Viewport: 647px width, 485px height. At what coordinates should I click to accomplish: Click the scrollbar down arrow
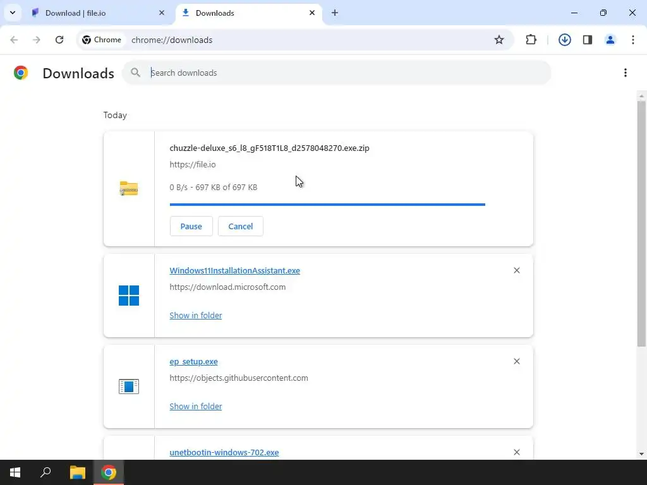tap(641, 454)
